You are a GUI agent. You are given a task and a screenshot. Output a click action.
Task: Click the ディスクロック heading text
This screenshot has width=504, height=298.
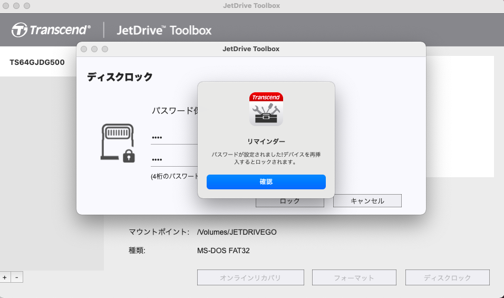tap(120, 77)
